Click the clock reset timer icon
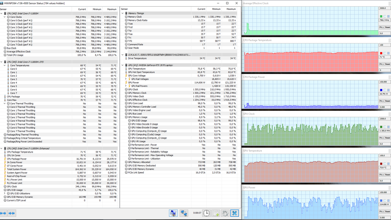The height and width of the screenshot is (220, 391). tap(207, 213)
